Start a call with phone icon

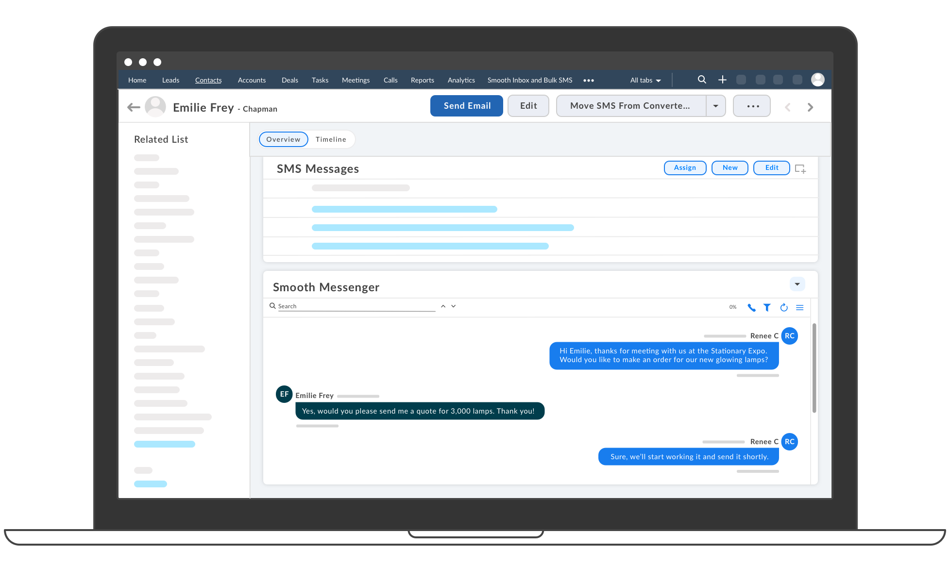[x=751, y=307]
